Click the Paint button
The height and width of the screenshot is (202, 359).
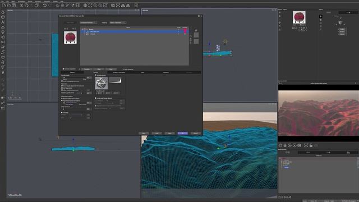point(111,69)
